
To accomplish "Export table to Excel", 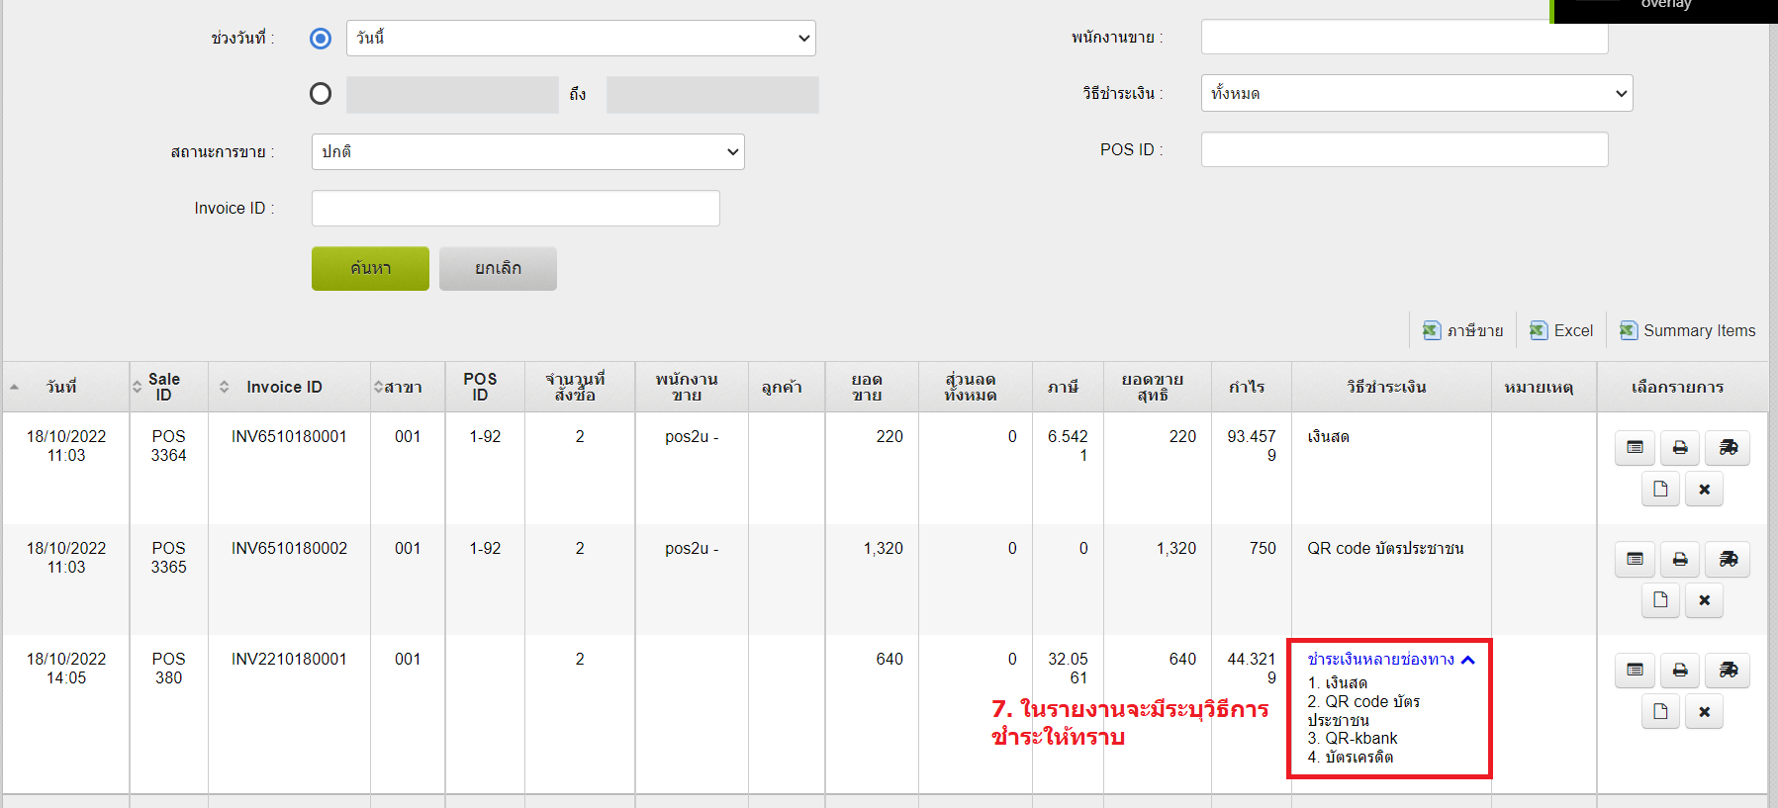I will pyautogui.click(x=1561, y=330).
